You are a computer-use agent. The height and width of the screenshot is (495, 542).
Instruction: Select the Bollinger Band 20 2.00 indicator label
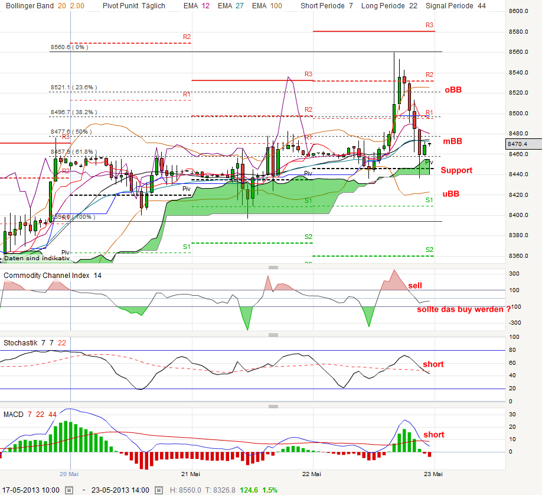coord(45,6)
